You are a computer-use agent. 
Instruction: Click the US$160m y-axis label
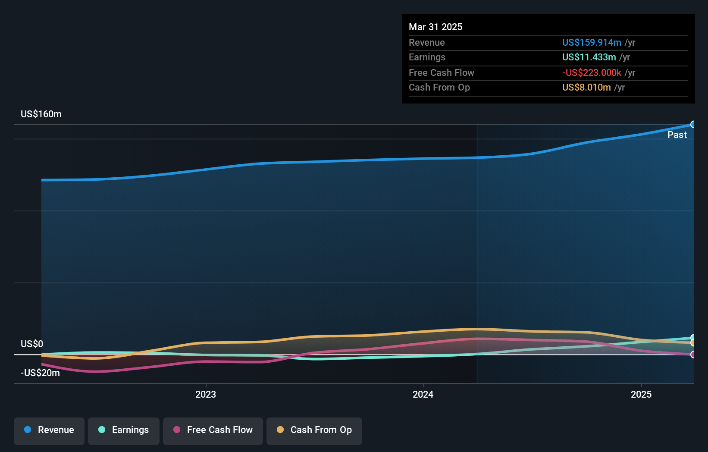click(x=41, y=114)
